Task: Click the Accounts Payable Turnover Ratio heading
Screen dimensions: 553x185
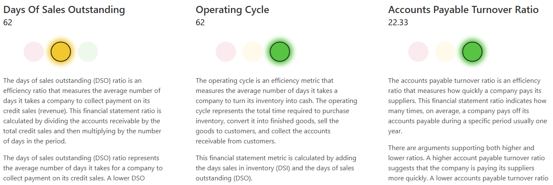Action: coord(463,10)
